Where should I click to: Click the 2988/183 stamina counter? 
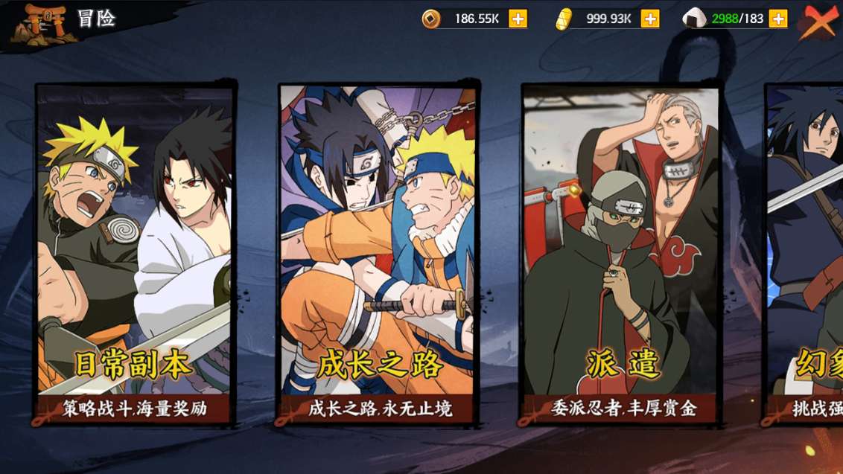(x=737, y=19)
